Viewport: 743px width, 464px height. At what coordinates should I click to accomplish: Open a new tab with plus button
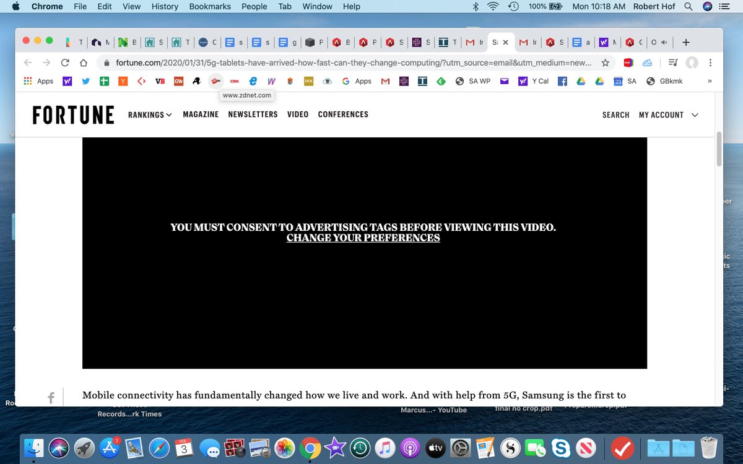(685, 43)
